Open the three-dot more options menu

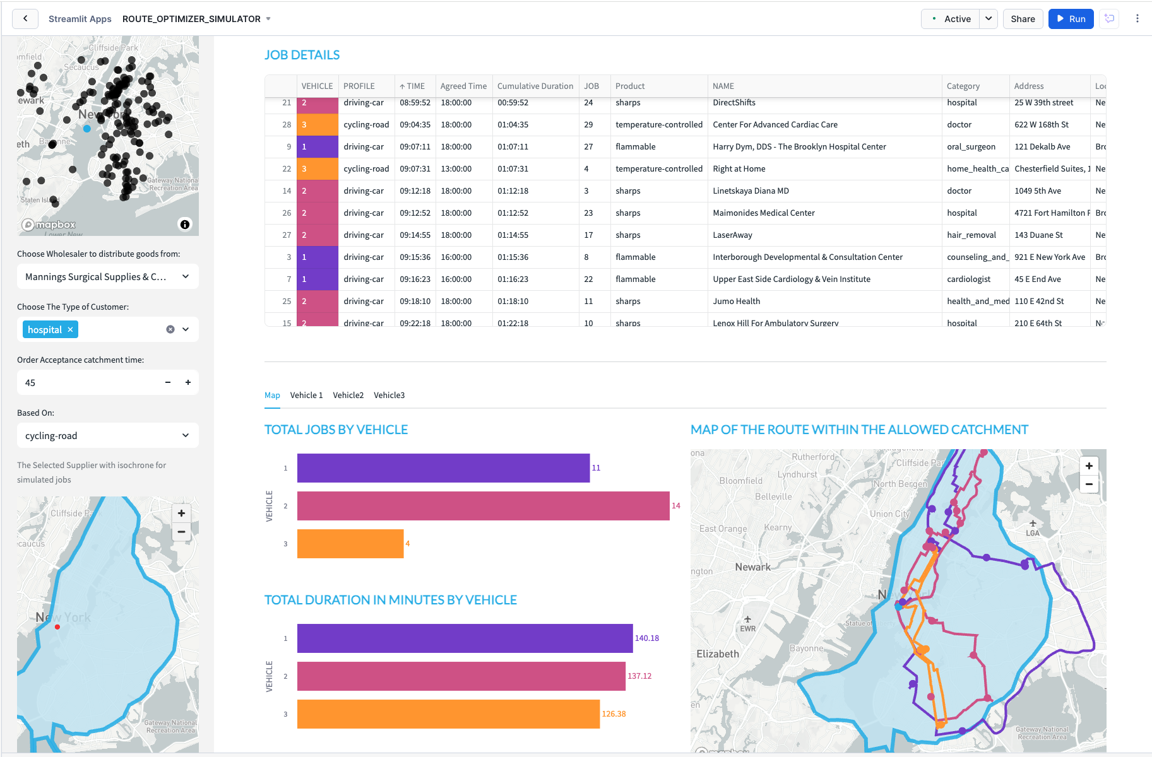1137,19
